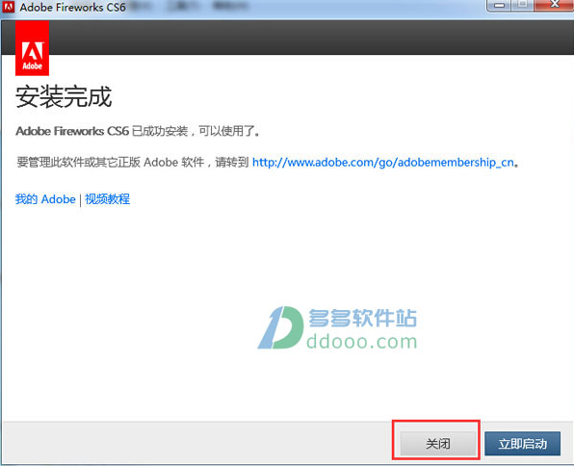Open the adobemembership_cn URL link
The height and width of the screenshot is (466, 574).
[383, 162]
